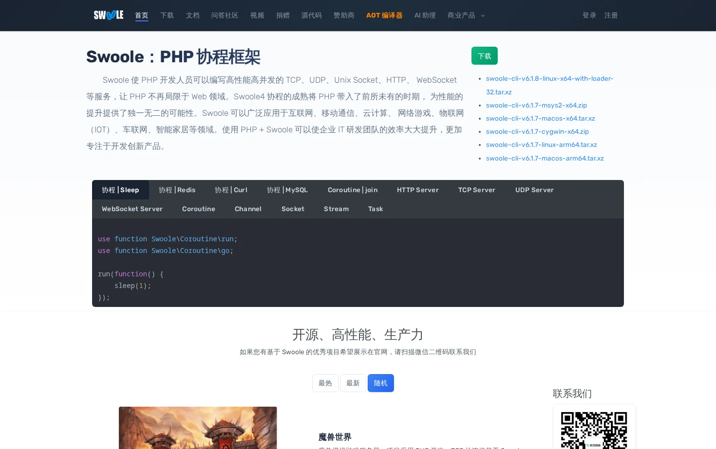Select the 协程 | Sleep code tab
Screen dimensions: 716x449
(x=120, y=190)
